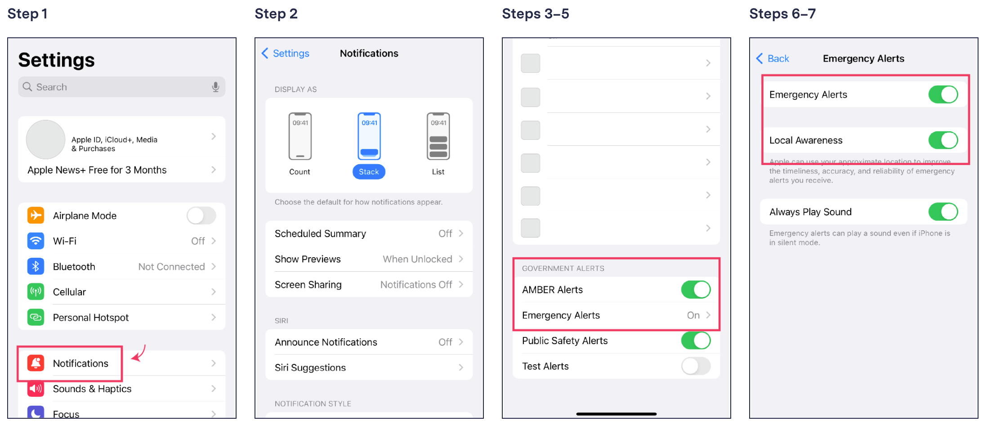
Task: Tap the Bluetooth icon
Action: pos(36,266)
